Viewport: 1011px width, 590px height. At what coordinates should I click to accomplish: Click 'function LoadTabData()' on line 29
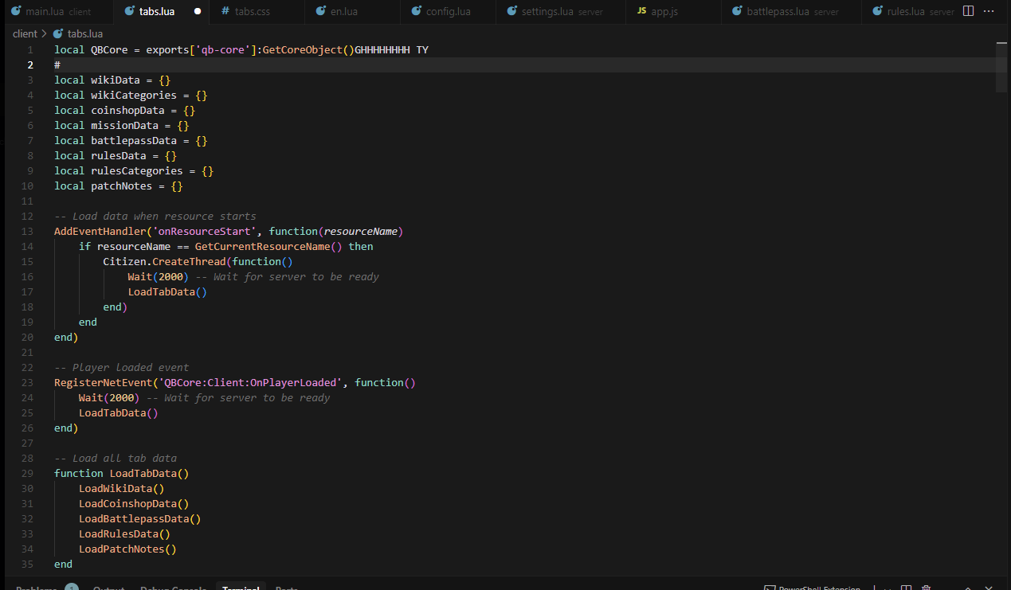tap(122, 473)
